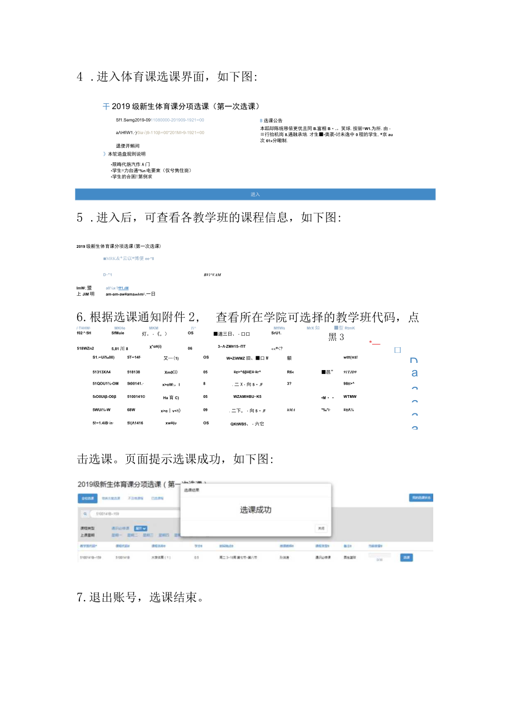
Task: Click the icon before the 2019级新生体育课分项选课 title
Action: point(106,105)
